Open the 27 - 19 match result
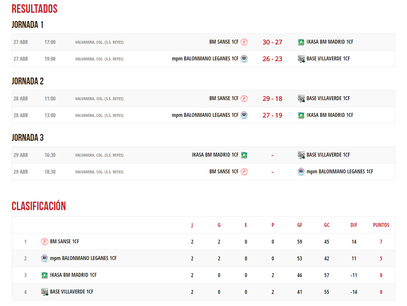407x306 pixels. tap(272, 115)
